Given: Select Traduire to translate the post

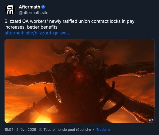Looking at the screenshot, I should [x=103, y=129].
